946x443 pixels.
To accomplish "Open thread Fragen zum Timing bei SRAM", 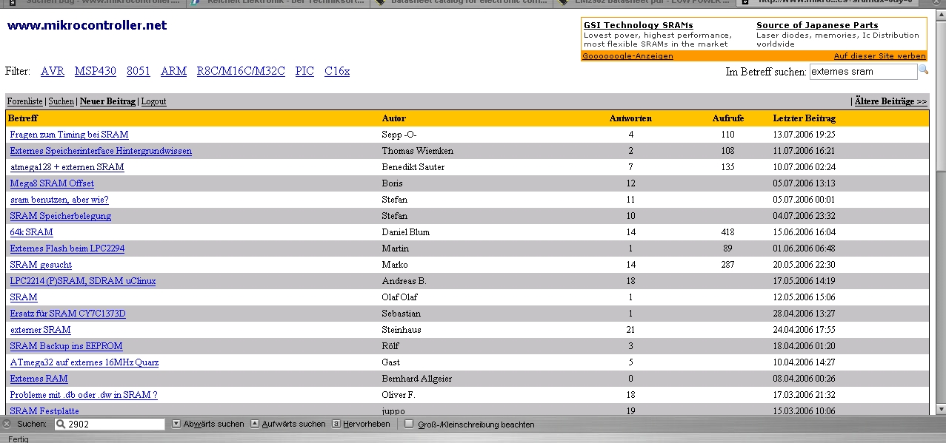I will pos(70,135).
